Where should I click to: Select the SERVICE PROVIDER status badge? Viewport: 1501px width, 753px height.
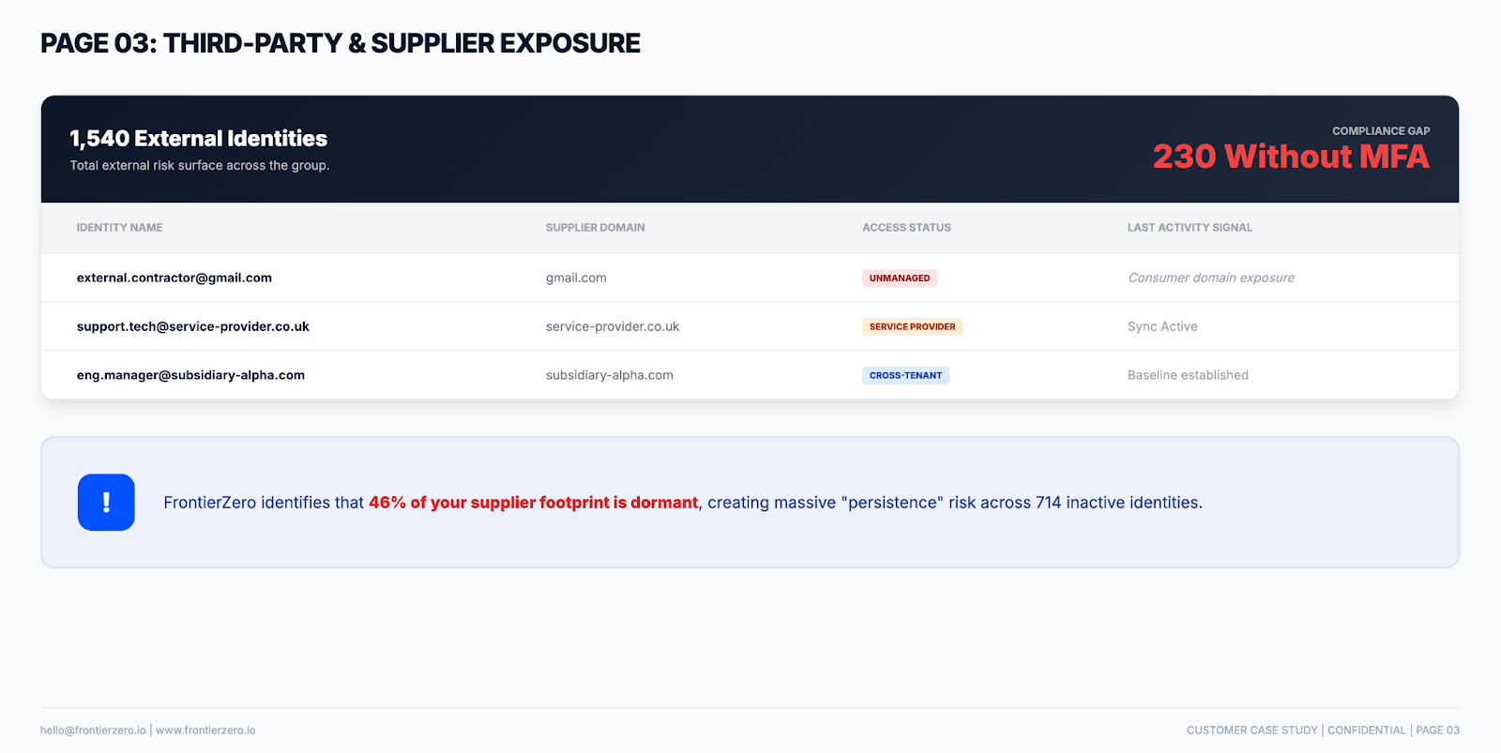(x=912, y=327)
